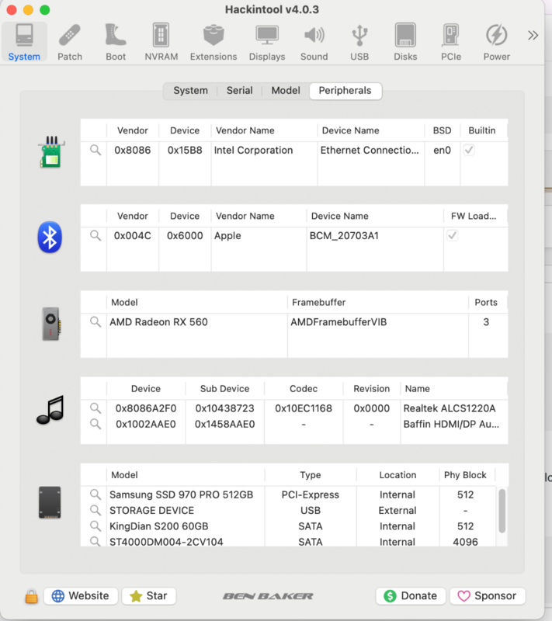
Task: Click the audio music note icon
Action: click(50, 410)
